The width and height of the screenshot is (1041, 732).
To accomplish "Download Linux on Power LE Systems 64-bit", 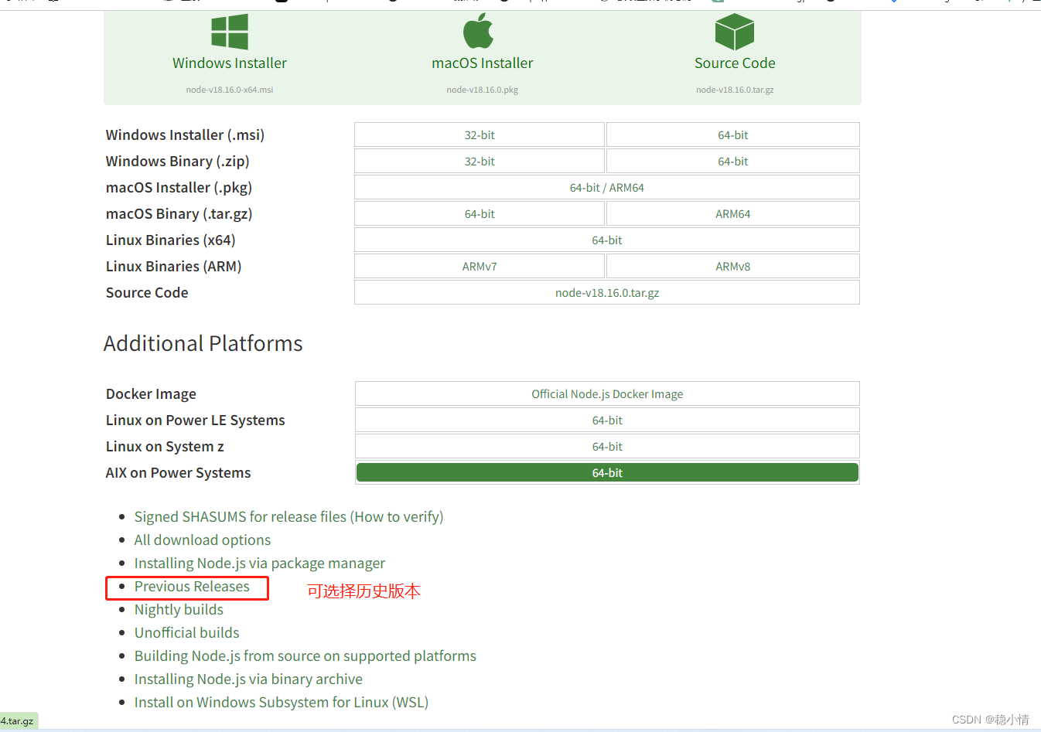I will tap(607, 420).
